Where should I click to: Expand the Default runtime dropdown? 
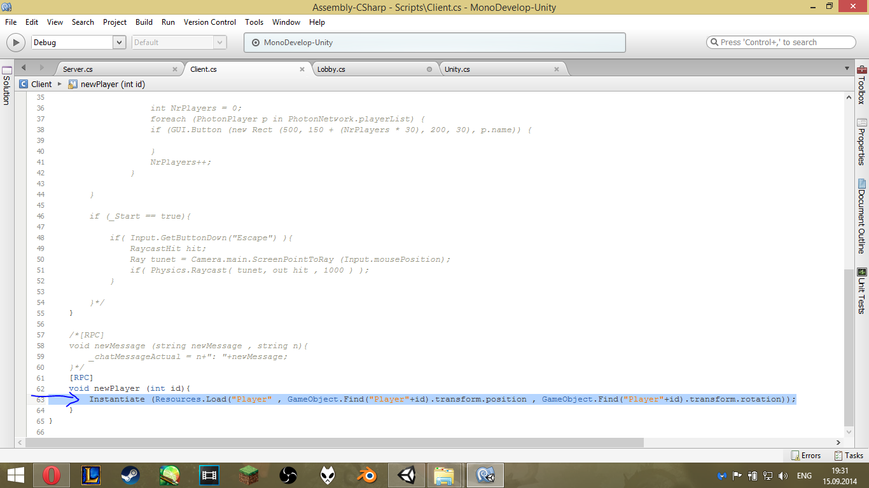click(221, 42)
